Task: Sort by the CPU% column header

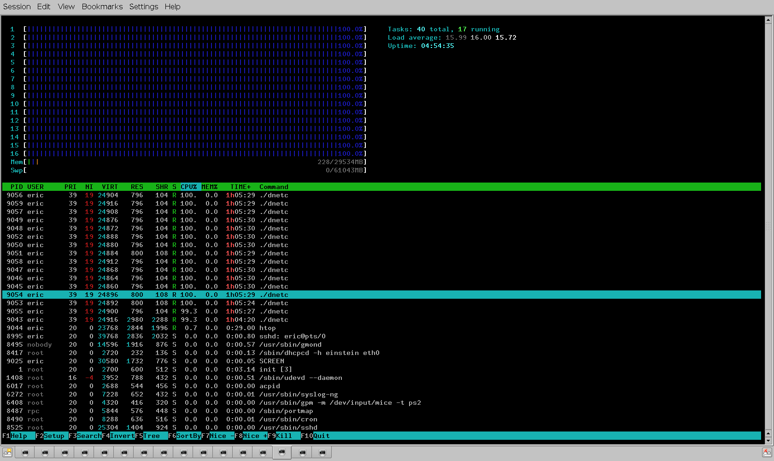Action: pos(189,187)
